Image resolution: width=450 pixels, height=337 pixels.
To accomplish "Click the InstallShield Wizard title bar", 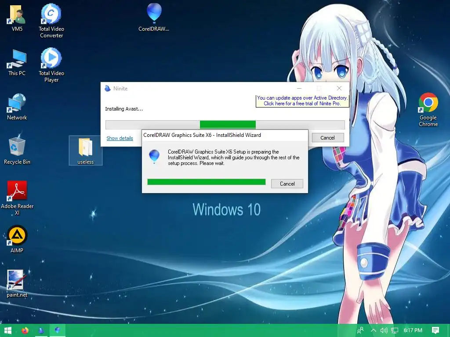I will click(225, 135).
